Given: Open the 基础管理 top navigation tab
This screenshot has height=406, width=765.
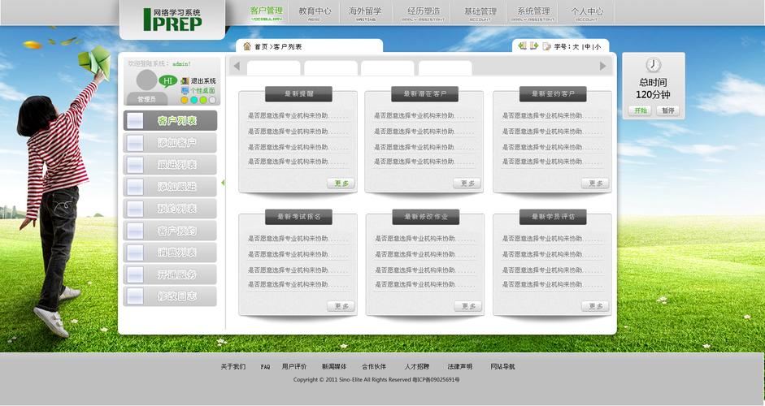Looking at the screenshot, I should 480,13.
